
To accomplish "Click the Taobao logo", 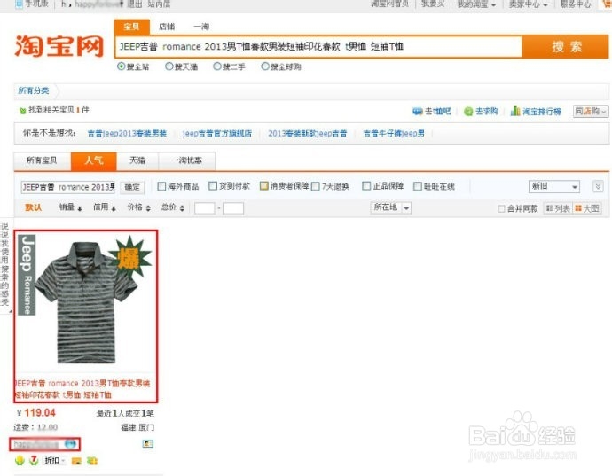I will tap(59, 46).
